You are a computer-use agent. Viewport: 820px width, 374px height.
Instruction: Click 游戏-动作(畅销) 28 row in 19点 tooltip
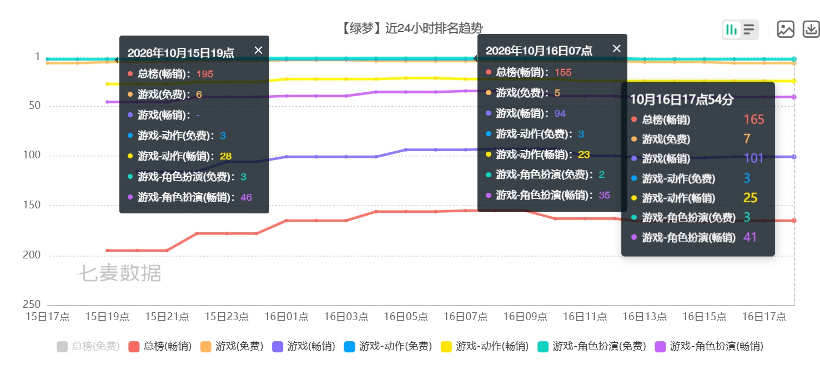179,156
